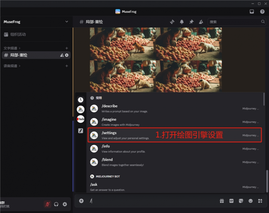This screenshot has width=269, height=213.
Task: Open the GIF picker
Action: click(x=231, y=201)
